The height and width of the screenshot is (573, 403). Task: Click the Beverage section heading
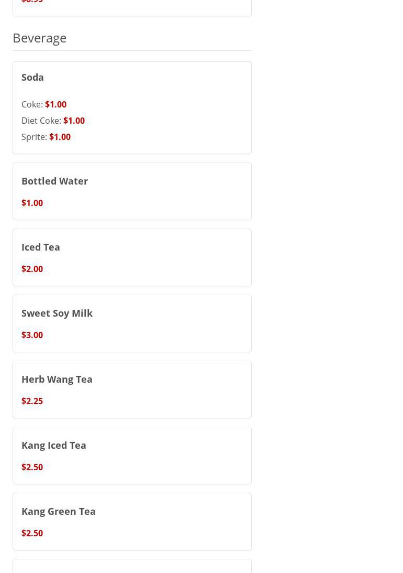pos(39,38)
